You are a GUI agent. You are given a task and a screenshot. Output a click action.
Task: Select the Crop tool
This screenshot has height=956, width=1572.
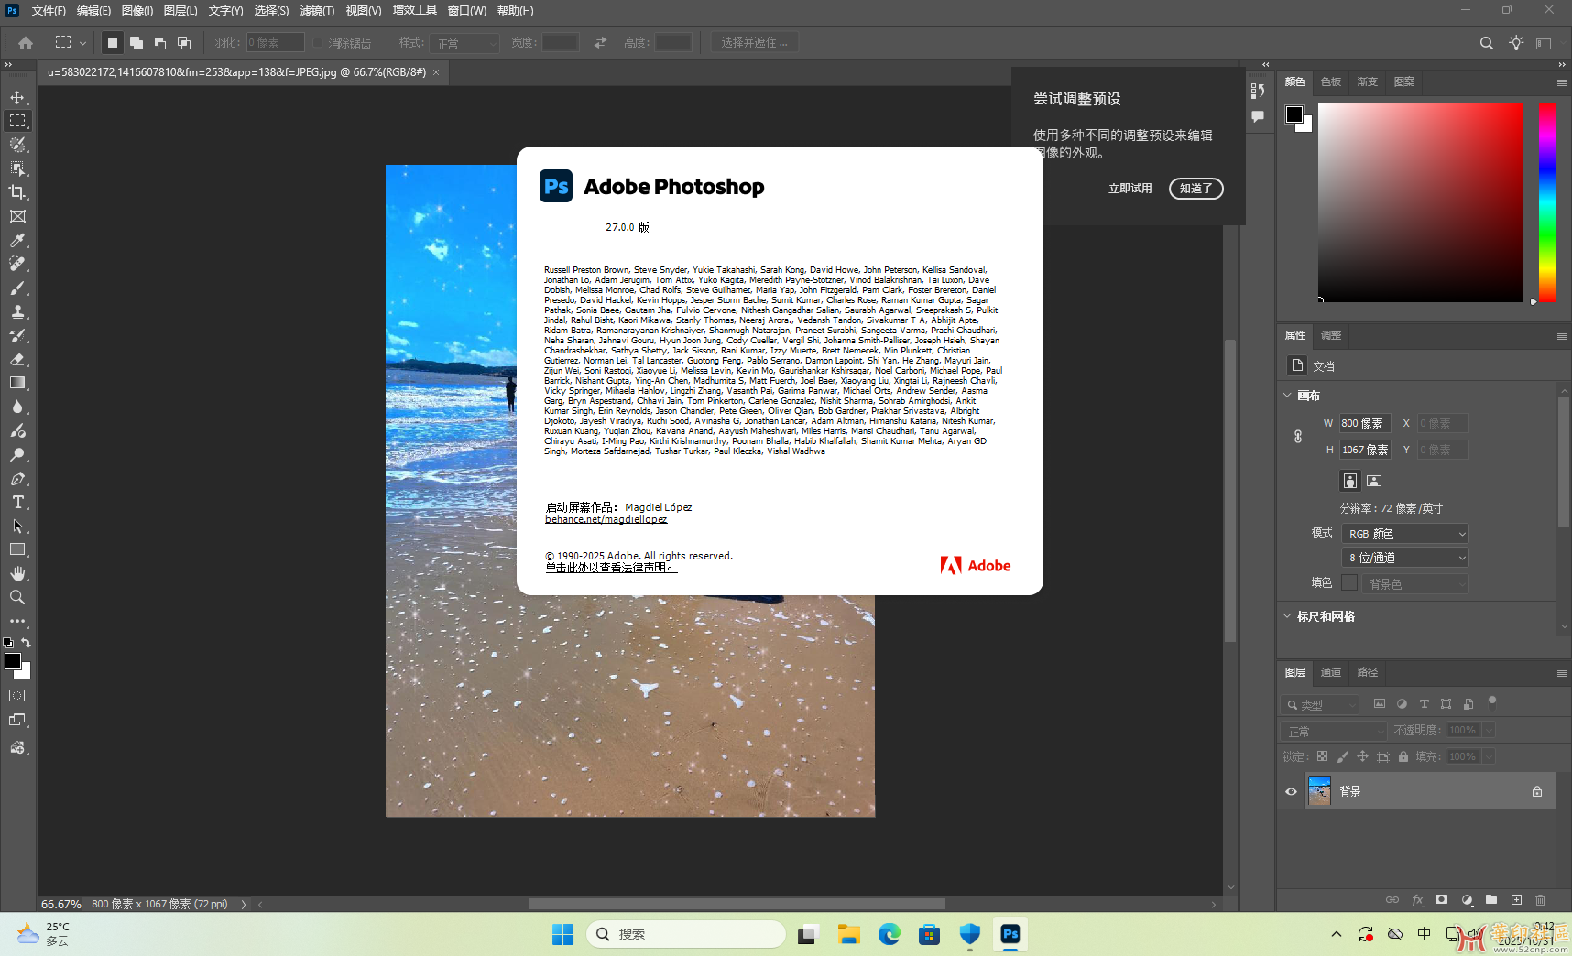tap(17, 192)
